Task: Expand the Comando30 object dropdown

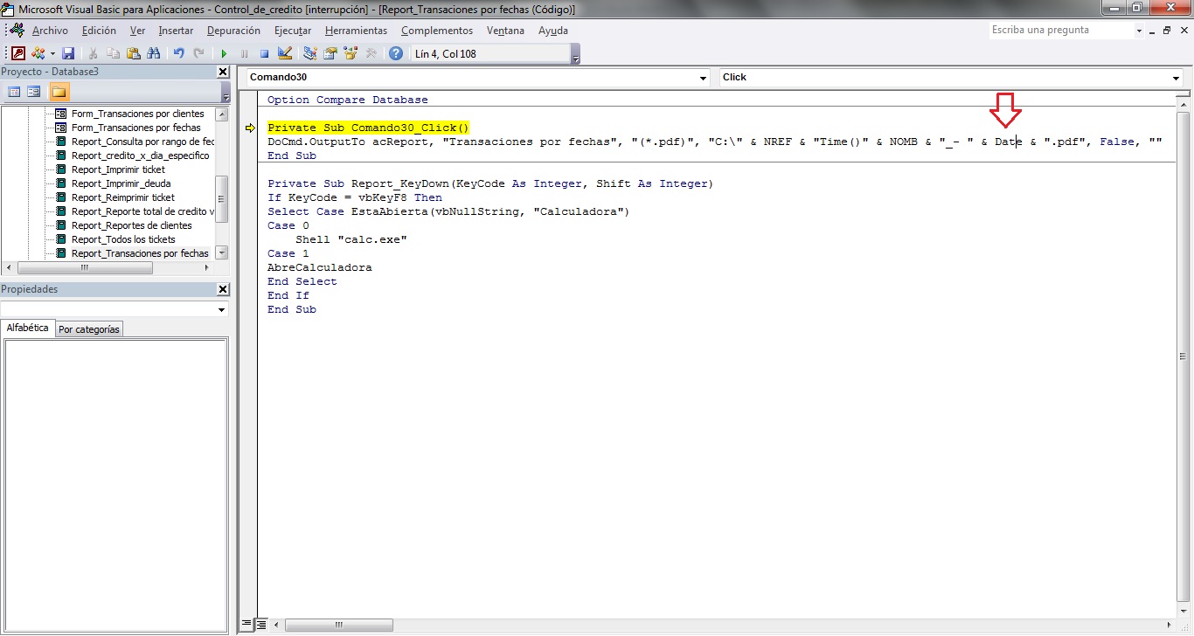Action: [x=704, y=78]
